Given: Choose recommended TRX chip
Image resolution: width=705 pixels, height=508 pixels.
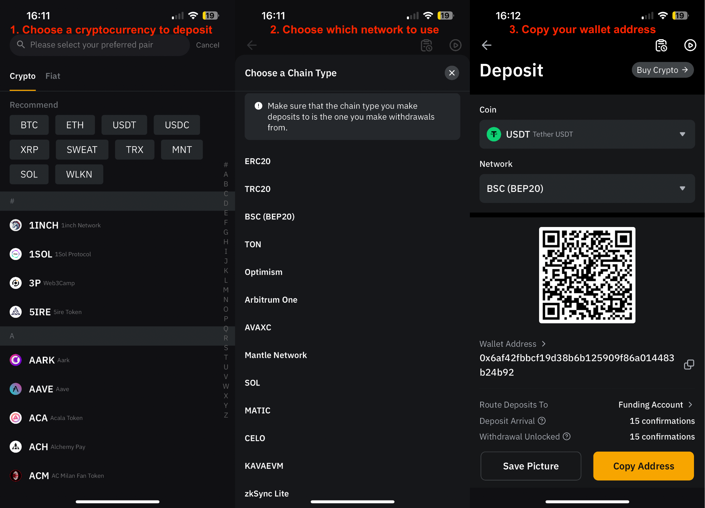Looking at the screenshot, I should (135, 150).
